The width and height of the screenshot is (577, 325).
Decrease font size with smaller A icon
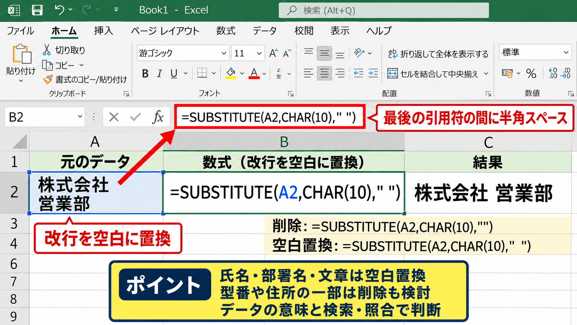pos(287,53)
